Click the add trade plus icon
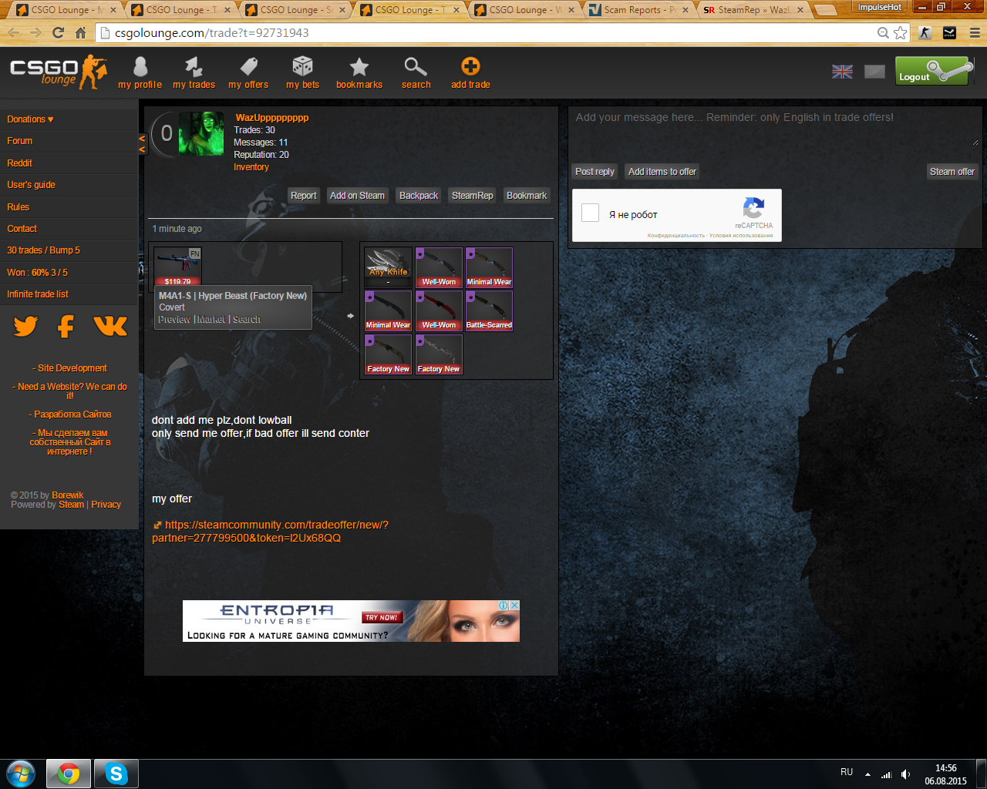This screenshot has height=789, width=987. 470,68
